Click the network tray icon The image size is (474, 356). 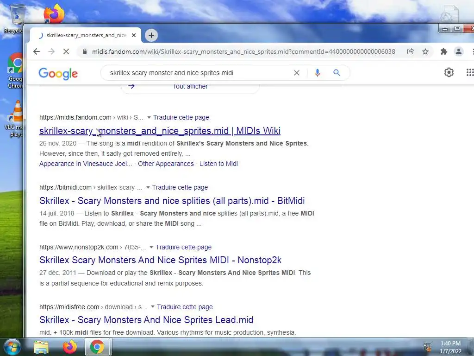427,347
